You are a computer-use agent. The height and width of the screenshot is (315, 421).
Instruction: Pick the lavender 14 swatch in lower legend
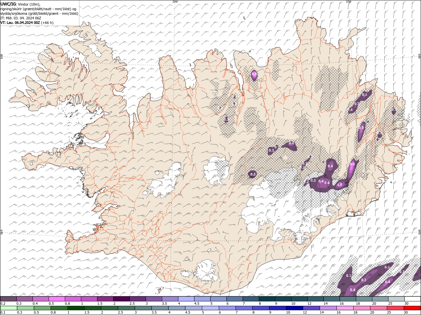[328, 308]
